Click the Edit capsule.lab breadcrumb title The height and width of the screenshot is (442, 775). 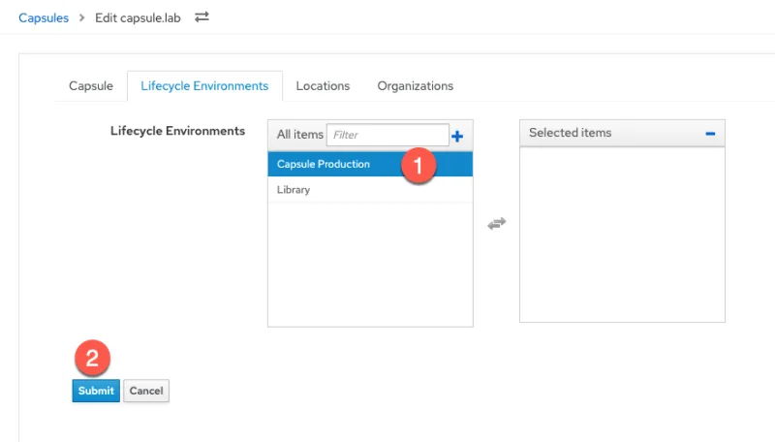[x=138, y=17]
